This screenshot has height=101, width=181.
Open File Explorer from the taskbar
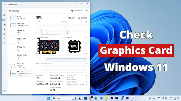point(106,98)
